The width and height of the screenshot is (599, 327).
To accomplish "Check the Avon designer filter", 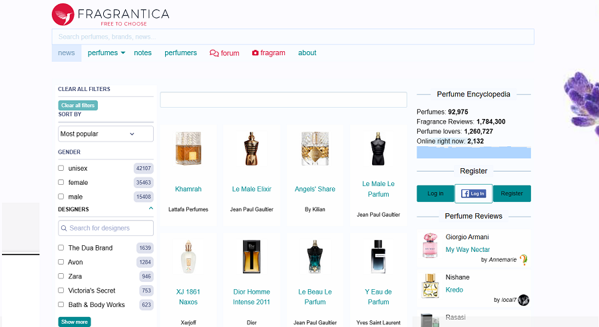I will [x=61, y=262].
